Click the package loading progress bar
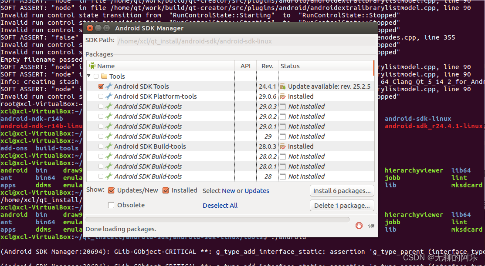 click(x=218, y=220)
